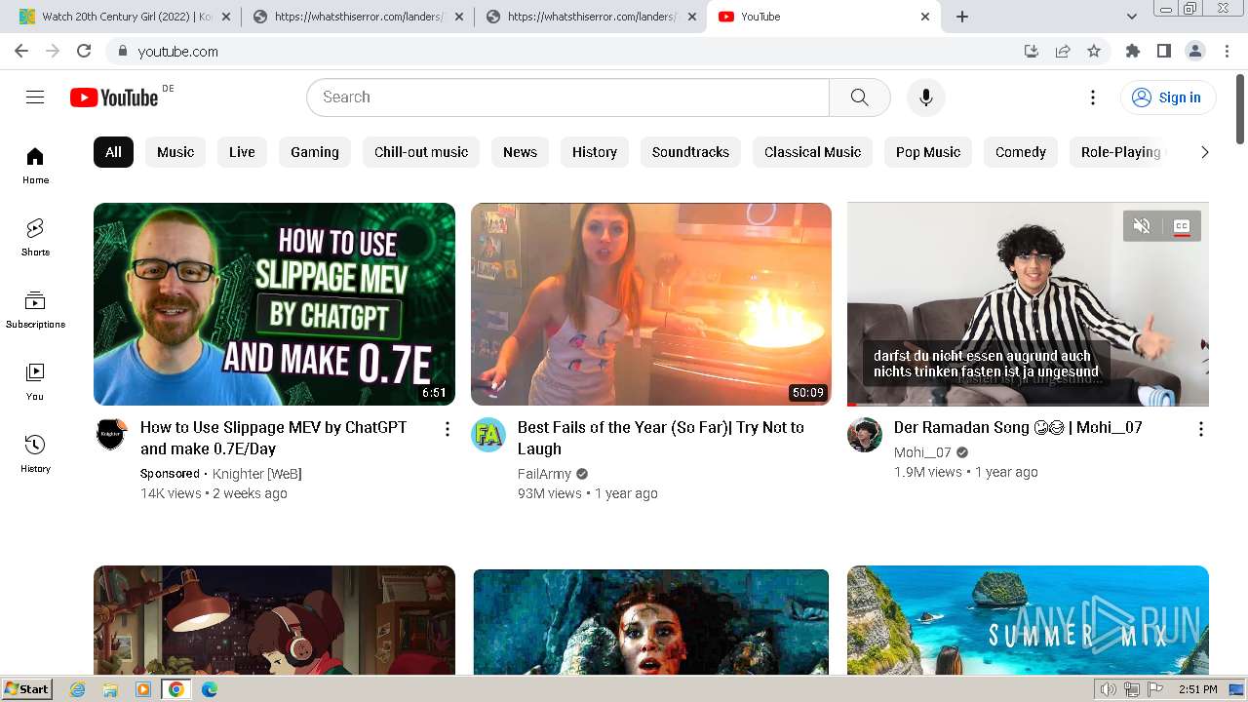This screenshot has width=1248, height=702.
Task: Open options menu for Der Ramadan Song video
Action: click(x=1200, y=429)
